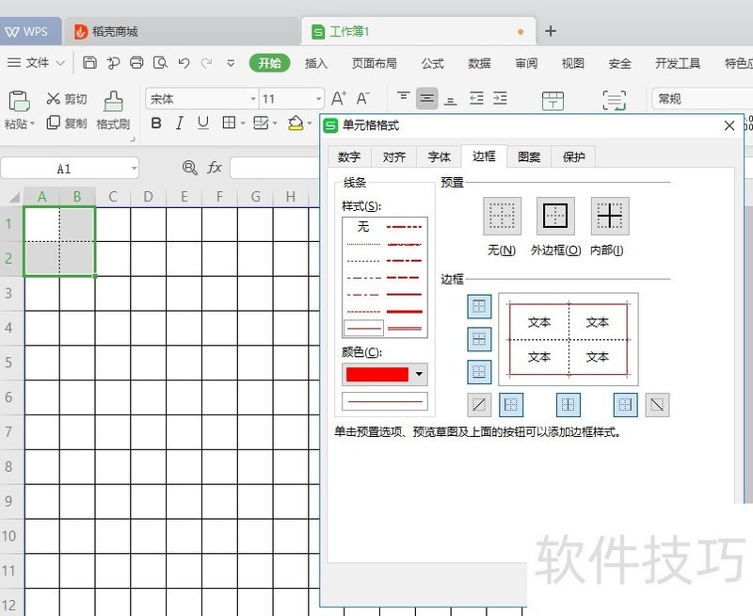The height and width of the screenshot is (616, 753).
Task: Apply the 外边框 outline preset
Action: click(555, 217)
